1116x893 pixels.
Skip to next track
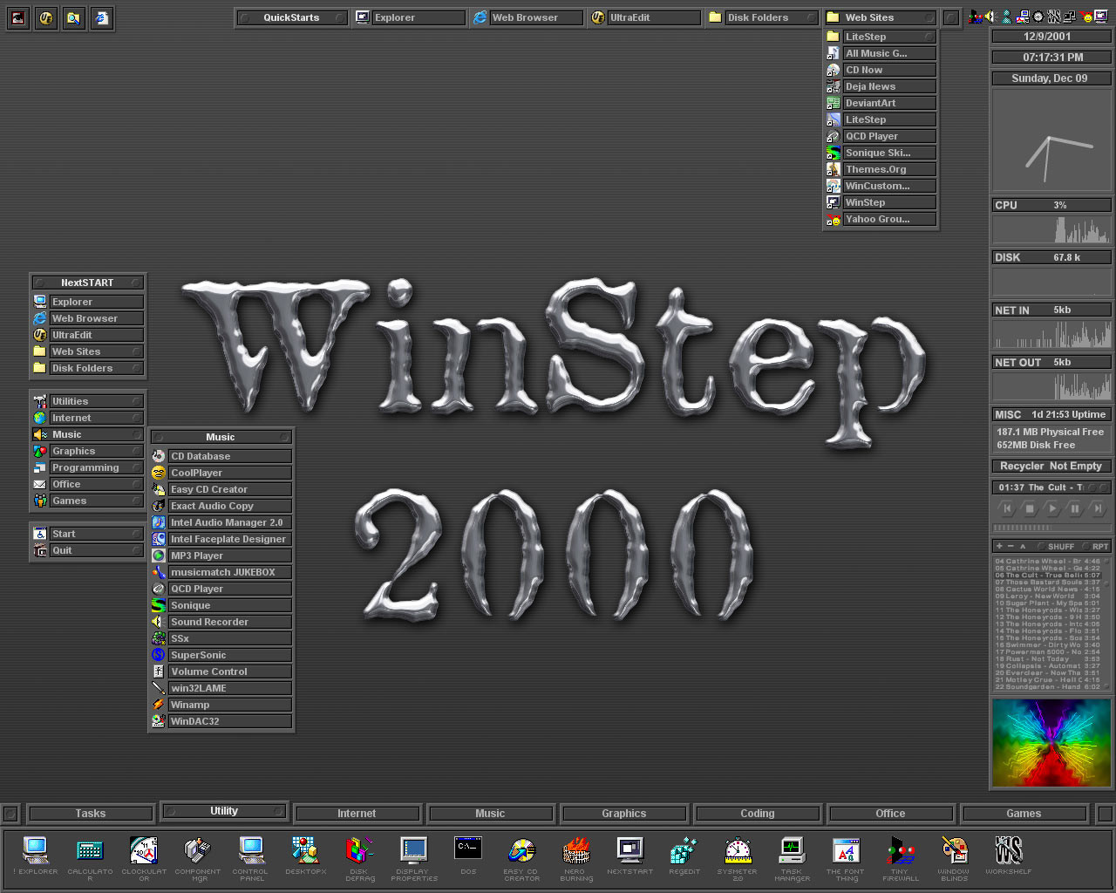1098,508
